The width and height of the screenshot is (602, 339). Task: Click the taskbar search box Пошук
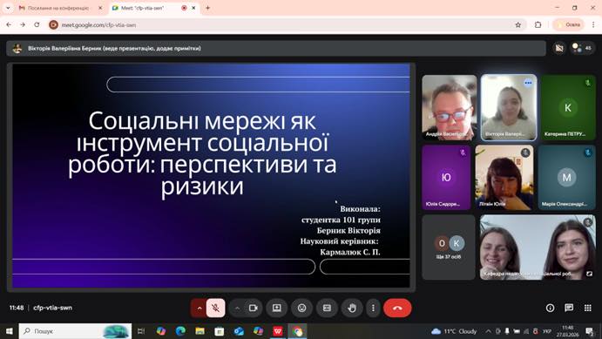point(75,331)
